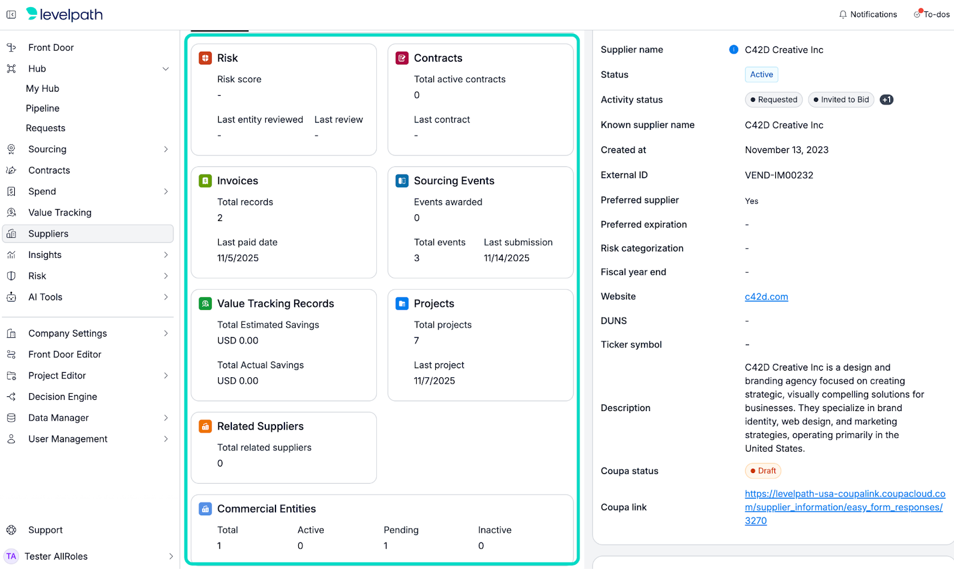954x569 pixels.
Task: Expand the Sourcing submenu chevron
Action: (x=166, y=149)
